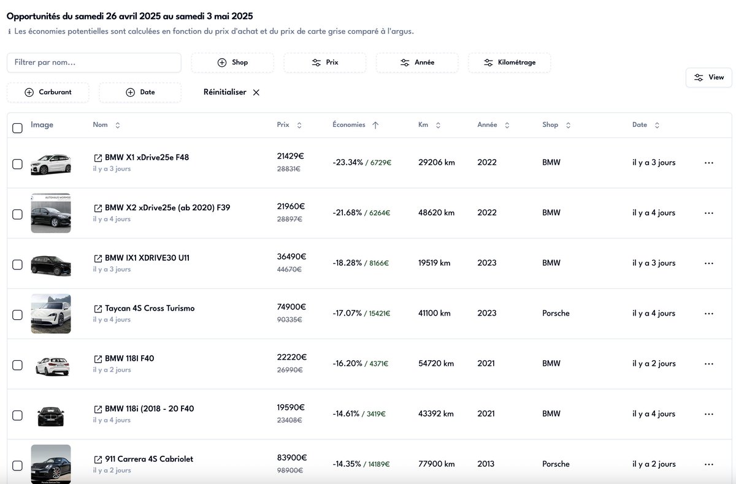Open external link icon for BMW 118I F40
736x484 pixels.
tap(98, 358)
